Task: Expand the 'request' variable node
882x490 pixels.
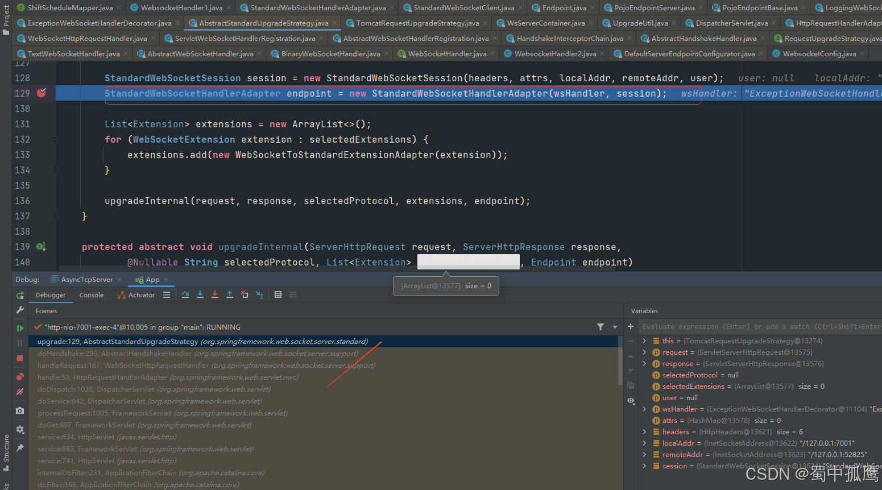Action: tap(644, 352)
